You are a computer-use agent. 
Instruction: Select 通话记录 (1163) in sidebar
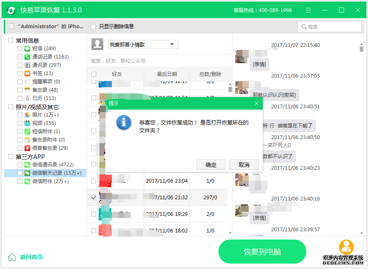(50, 57)
